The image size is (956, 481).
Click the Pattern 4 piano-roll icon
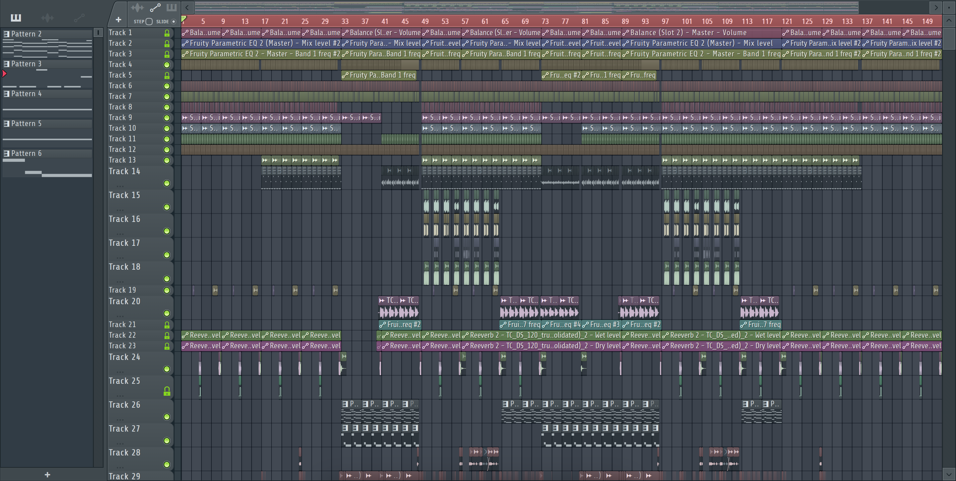(x=6, y=94)
